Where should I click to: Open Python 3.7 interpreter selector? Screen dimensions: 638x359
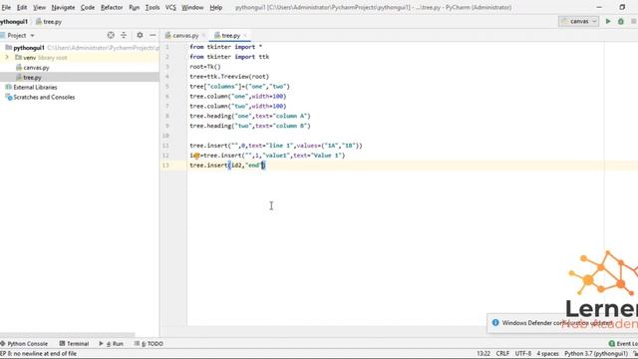pos(596,354)
